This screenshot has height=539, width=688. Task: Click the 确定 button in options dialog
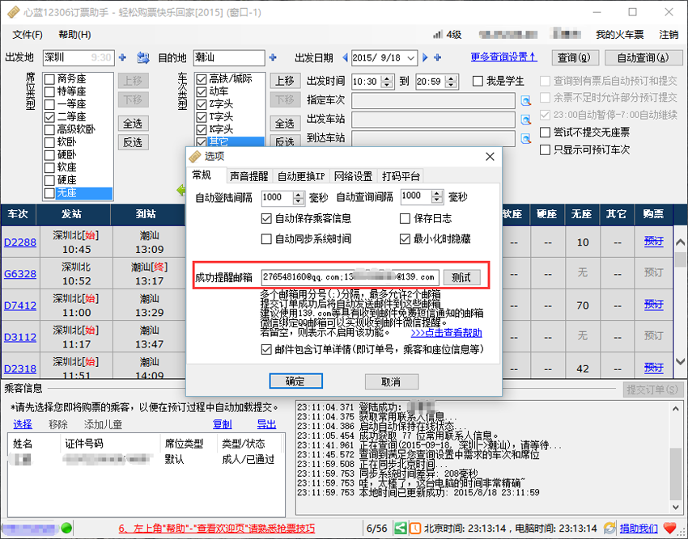(x=295, y=381)
